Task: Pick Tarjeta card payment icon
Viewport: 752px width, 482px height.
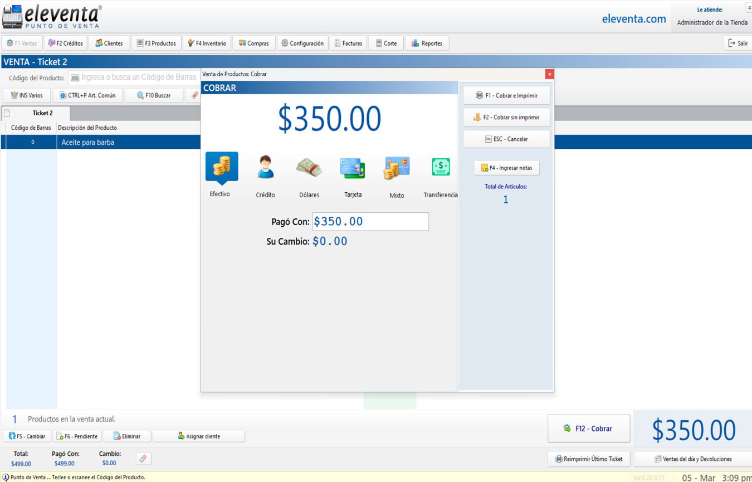Action: click(353, 168)
